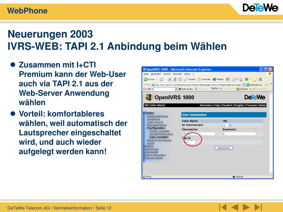The width and height of the screenshot is (283, 212).
Task: Open the Teams Verwalten link
Action: [159, 131]
